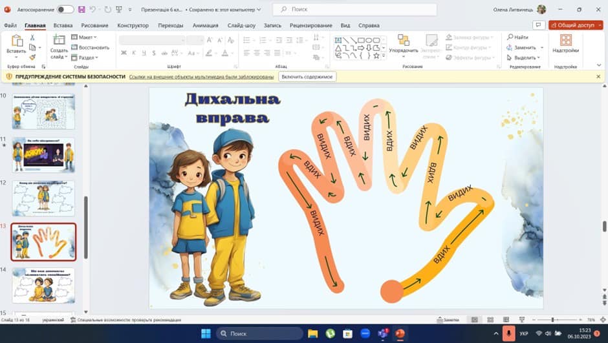
Task: Click the Надстройки add-ins icon
Action: (x=565, y=44)
